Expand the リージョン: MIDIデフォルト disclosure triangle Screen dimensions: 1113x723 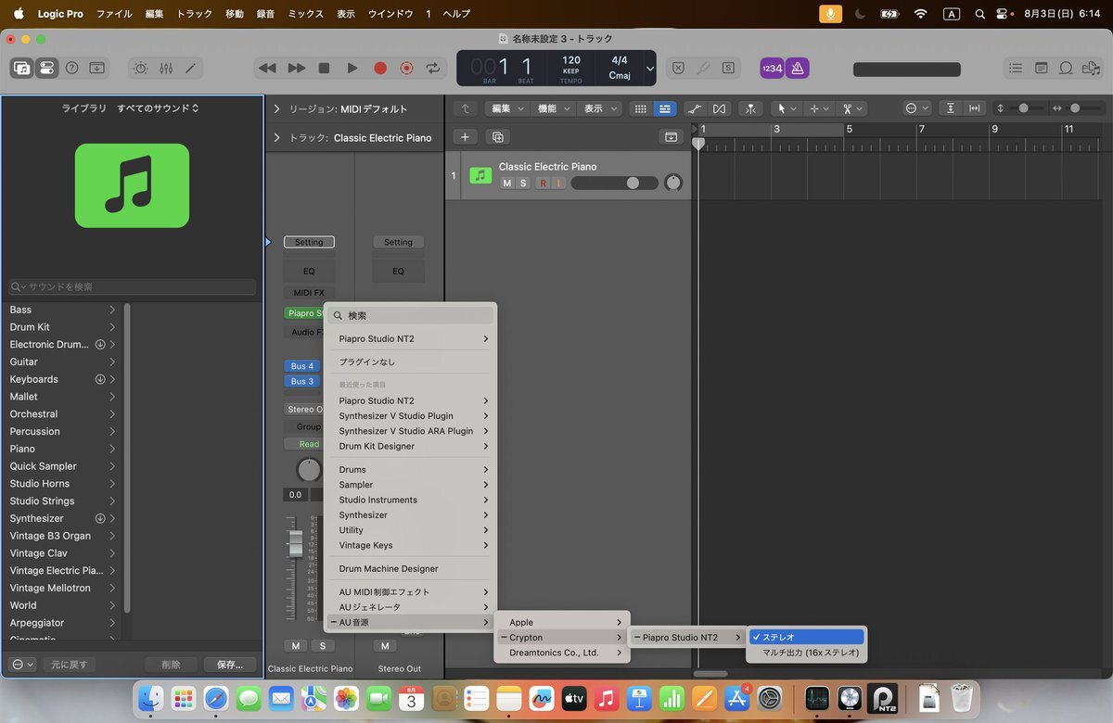click(276, 109)
